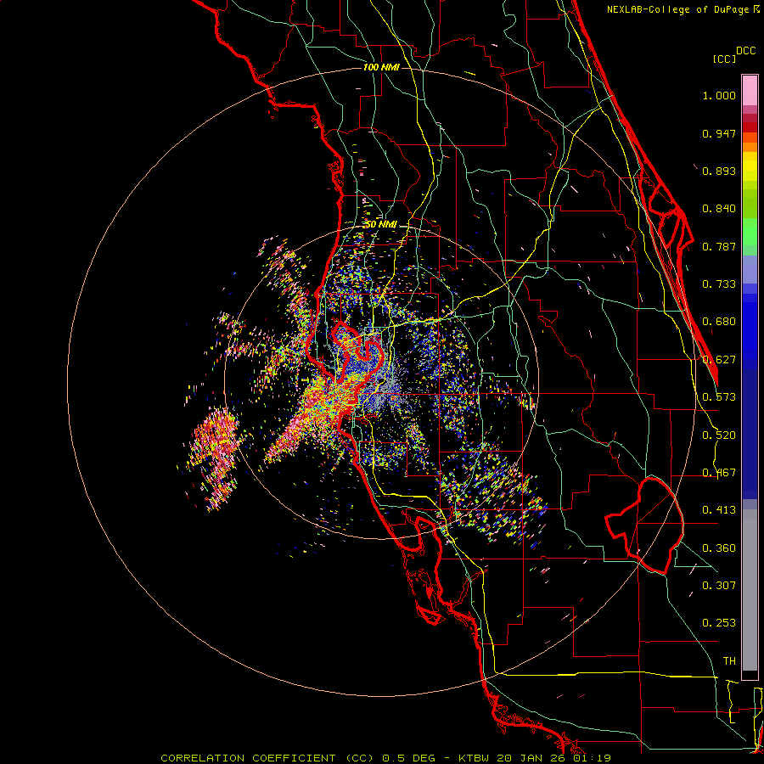Click the TH threshold label in legend

pyautogui.click(x=729, y=661)
